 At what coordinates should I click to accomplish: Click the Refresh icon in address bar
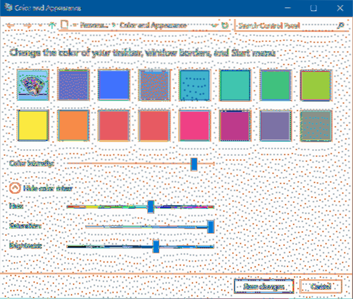225,25
